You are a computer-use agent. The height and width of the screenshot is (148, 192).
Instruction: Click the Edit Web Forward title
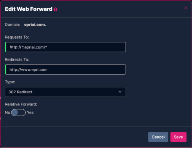pos(29,9)
